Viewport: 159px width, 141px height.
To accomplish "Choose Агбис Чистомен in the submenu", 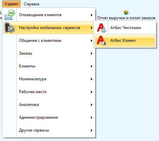I will point(125,28).
